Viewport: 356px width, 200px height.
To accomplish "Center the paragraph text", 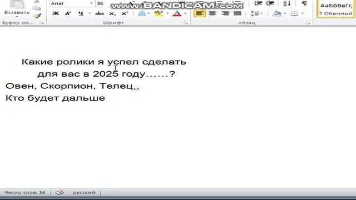I will click(212, 13).
